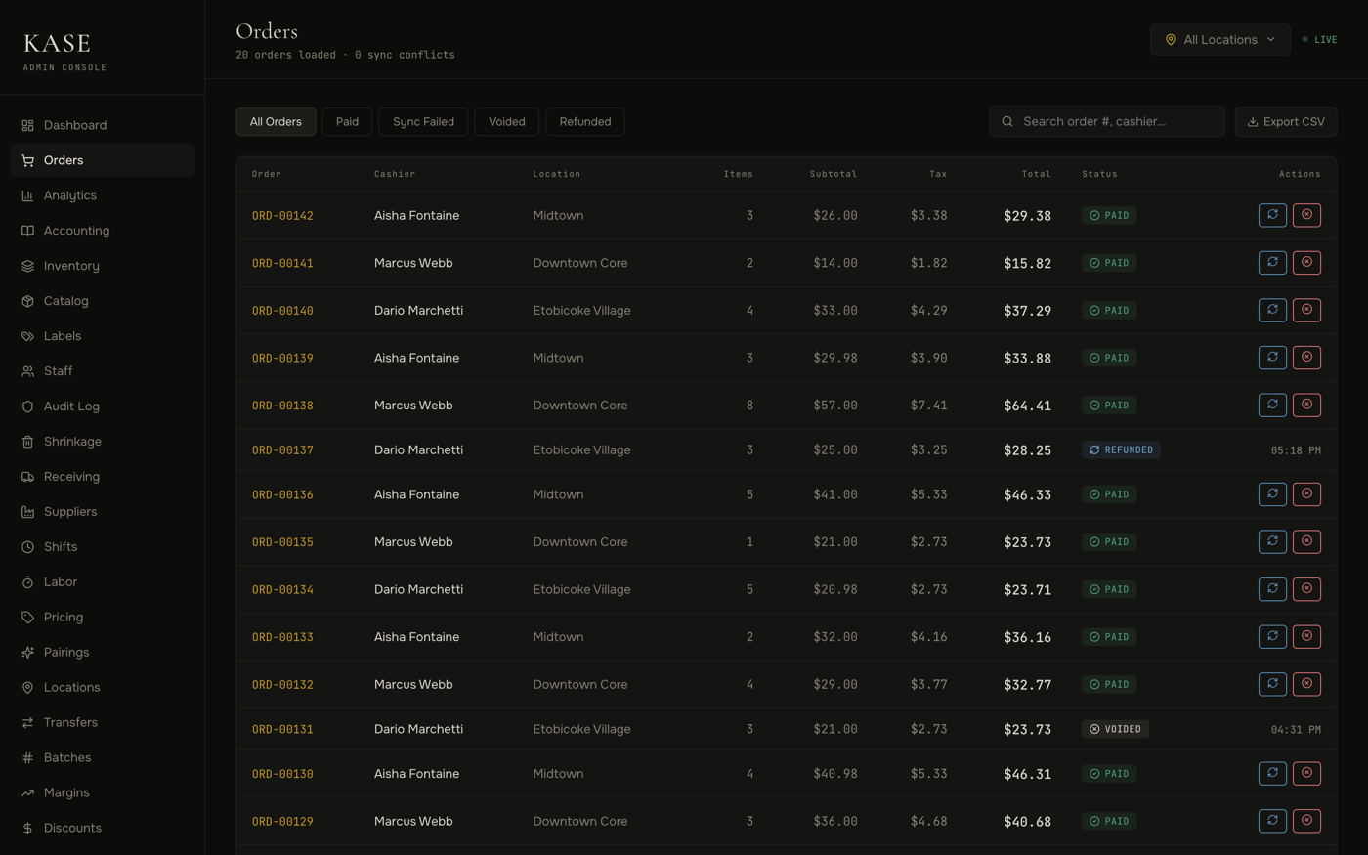Click refund icon for order ORD-00133
Image resolution: width=1368 pixels, height=855 pixels.
click(x=1272, y=636)
